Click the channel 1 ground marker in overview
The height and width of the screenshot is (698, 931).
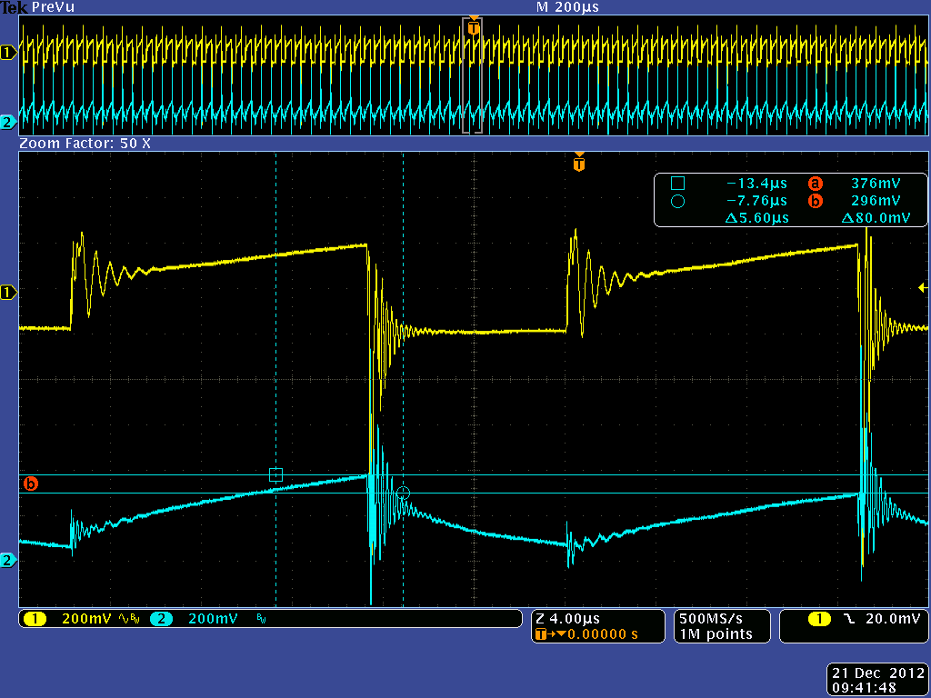click(7, 53)
